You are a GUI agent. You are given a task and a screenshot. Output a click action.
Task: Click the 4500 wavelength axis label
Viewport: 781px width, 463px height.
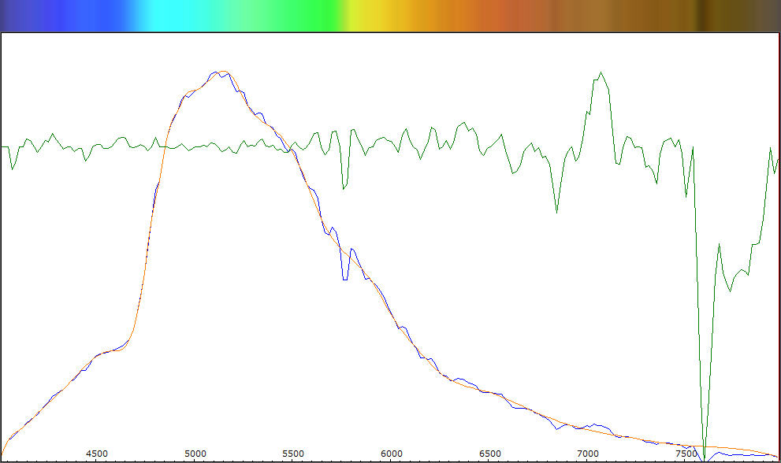pyautogui.click(x=97, y=454)
